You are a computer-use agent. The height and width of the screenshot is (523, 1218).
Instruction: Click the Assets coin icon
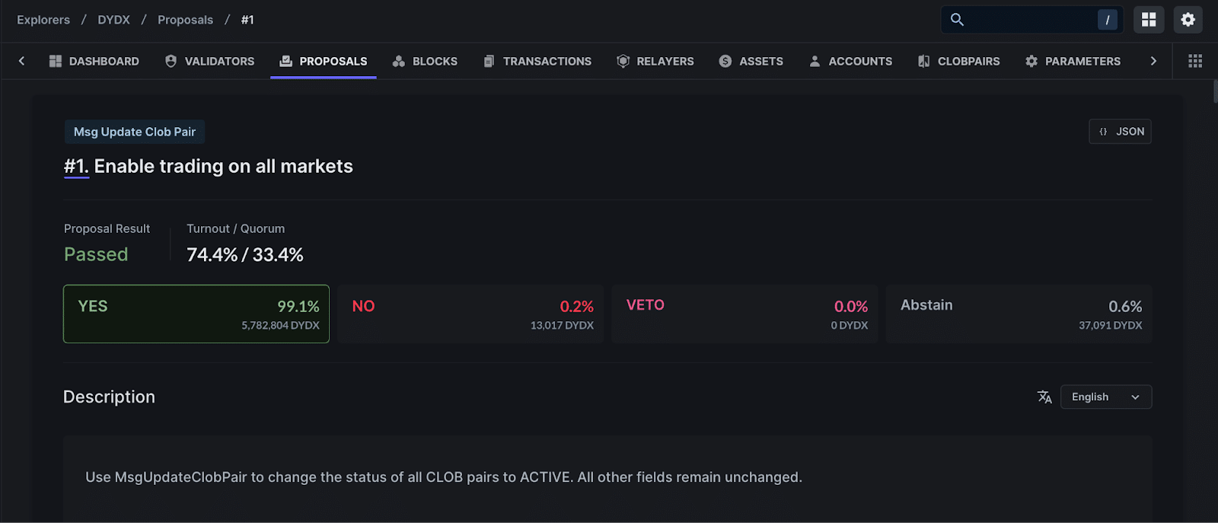point(725,61)
